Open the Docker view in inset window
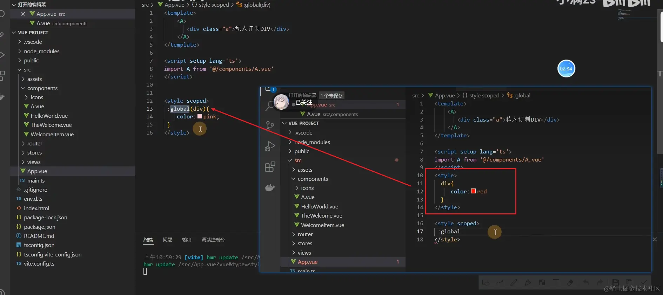This screenshot has width=663, height=295. click(x=270, y=187)
